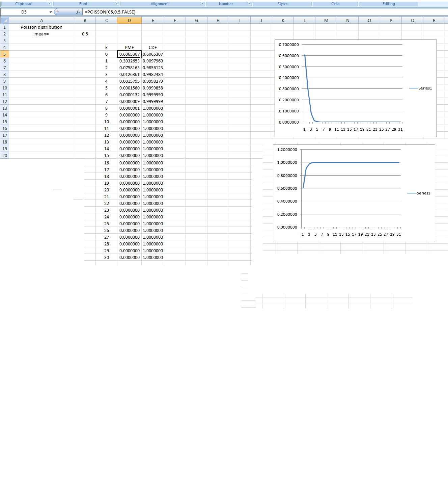Click the CDF header cell
448x500 pixels.
(x=152, y=47)
